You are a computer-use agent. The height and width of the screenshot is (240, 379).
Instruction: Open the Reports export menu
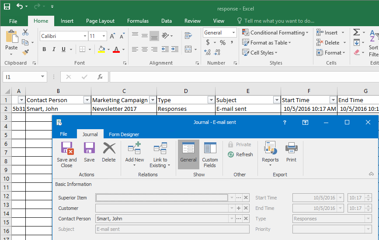[270, 154]
